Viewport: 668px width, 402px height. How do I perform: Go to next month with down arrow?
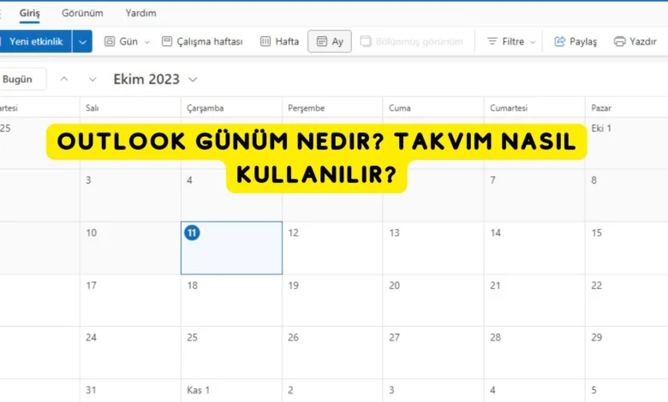tap(92, 80)
